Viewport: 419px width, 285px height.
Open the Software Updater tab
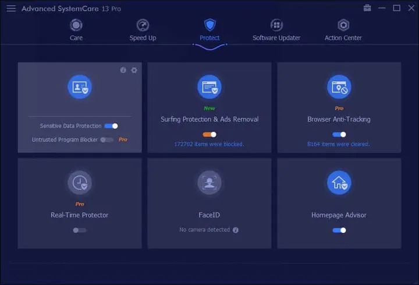[276, 38]
